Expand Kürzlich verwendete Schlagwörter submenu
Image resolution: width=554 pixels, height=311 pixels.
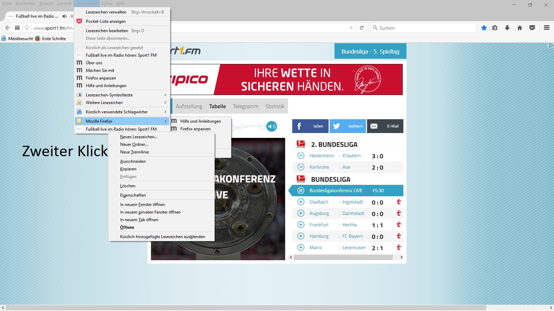pyautogui.click(x=122, y=112)
